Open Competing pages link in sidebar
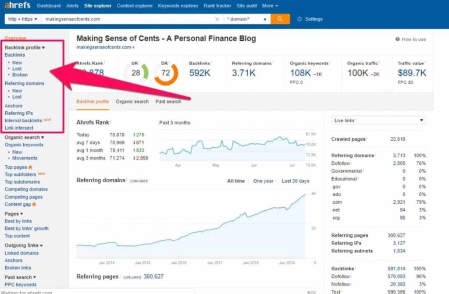Image resolution: width=449 pixels, height=294 pixels. [x=24, y=197]
